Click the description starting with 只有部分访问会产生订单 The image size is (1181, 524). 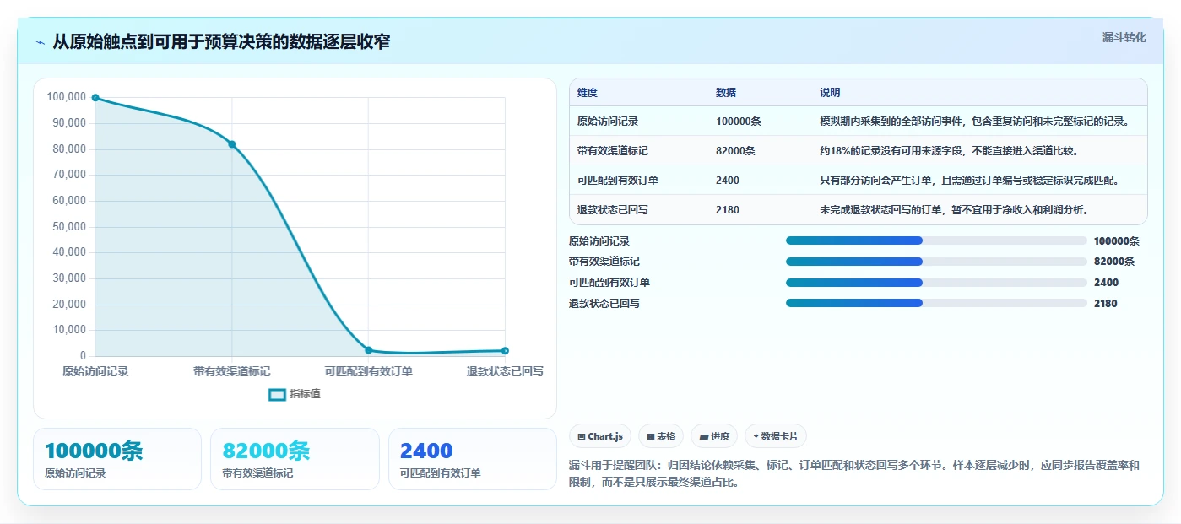click(x=970, y=181)
